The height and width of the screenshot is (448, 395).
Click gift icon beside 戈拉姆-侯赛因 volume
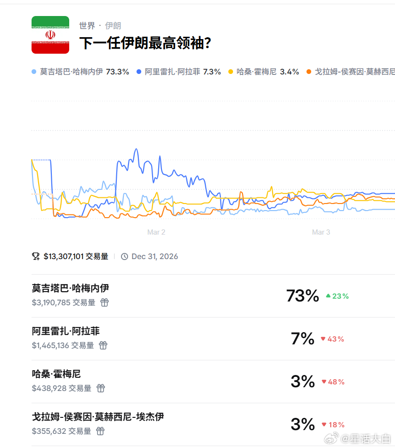pyautogui.click(x=100, y=431)
